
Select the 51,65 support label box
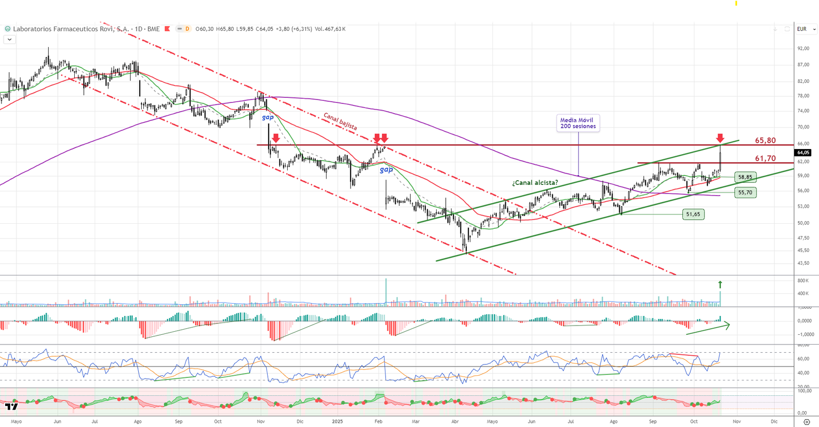click(x=693, y=215)
